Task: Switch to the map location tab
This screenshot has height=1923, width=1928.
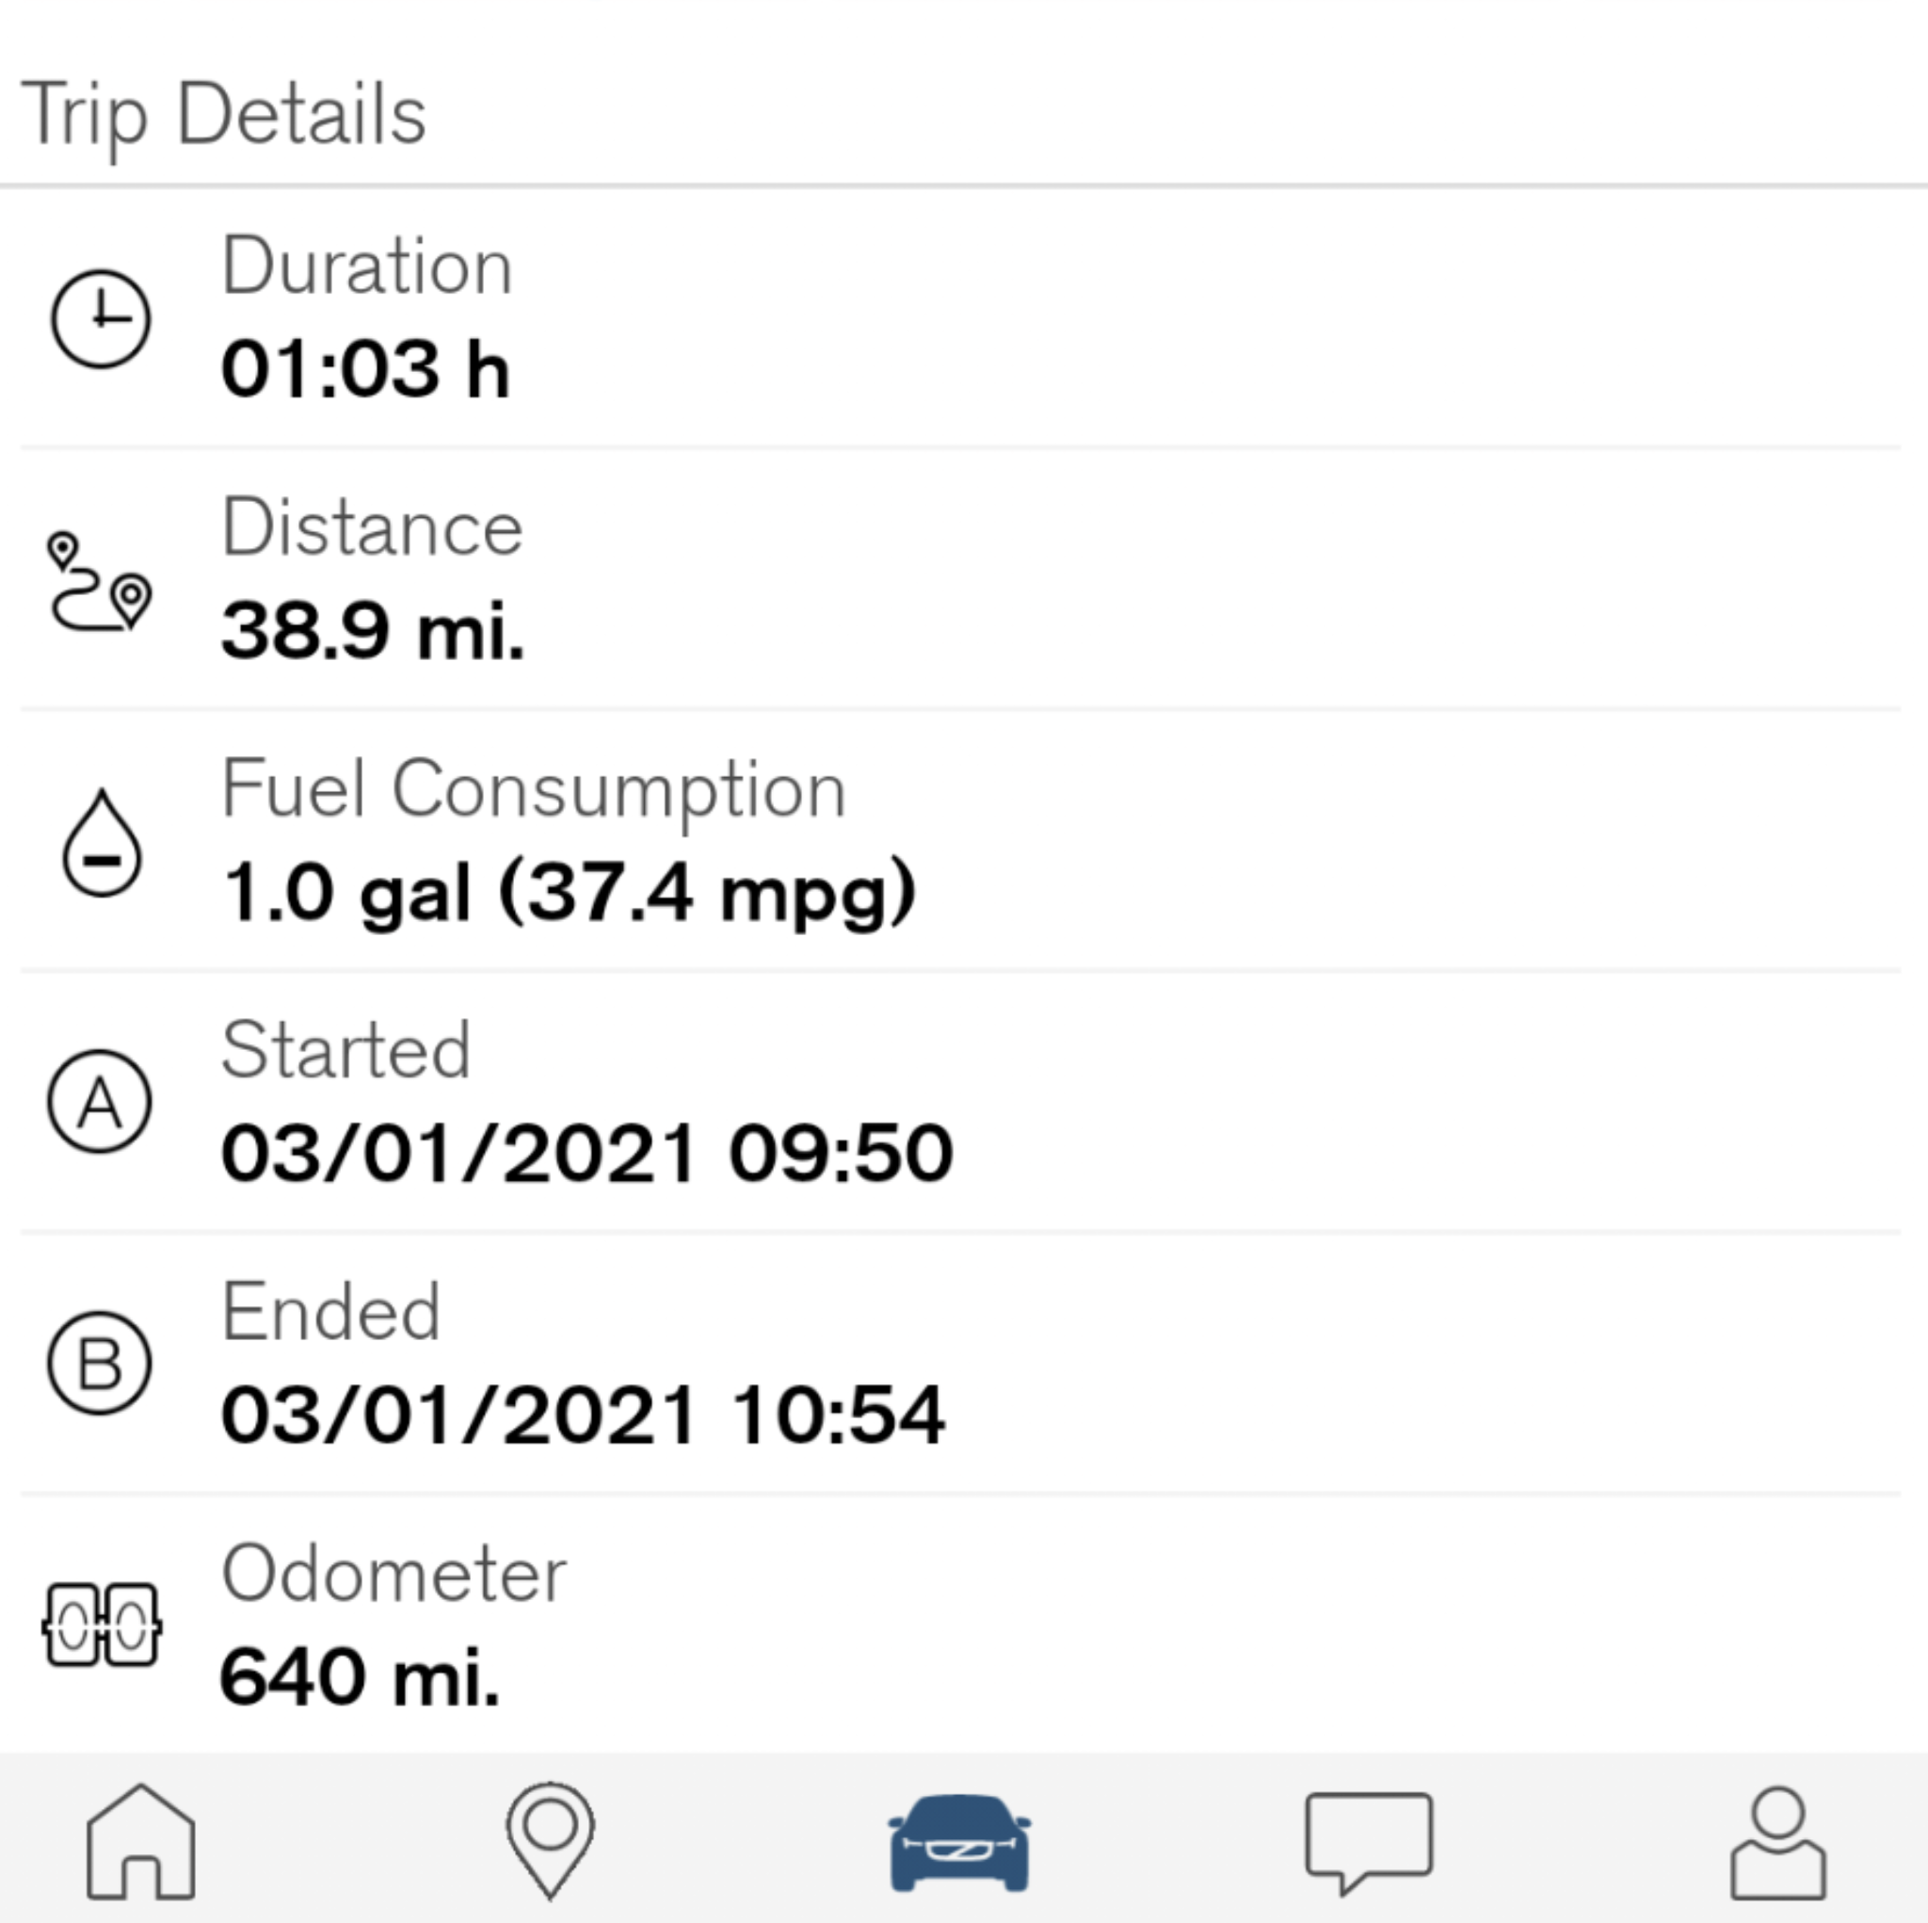Action: pos(550,1840)
